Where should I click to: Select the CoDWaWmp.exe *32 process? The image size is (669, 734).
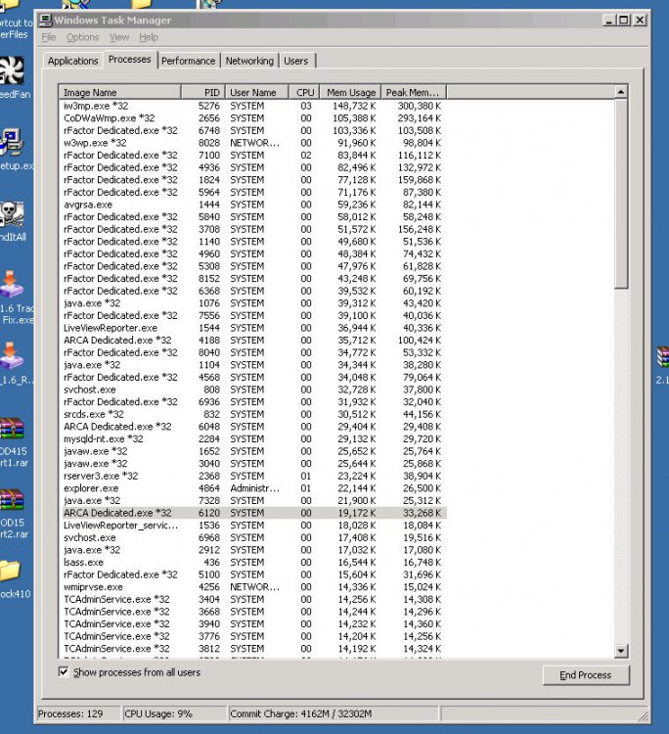pos(253,118)
